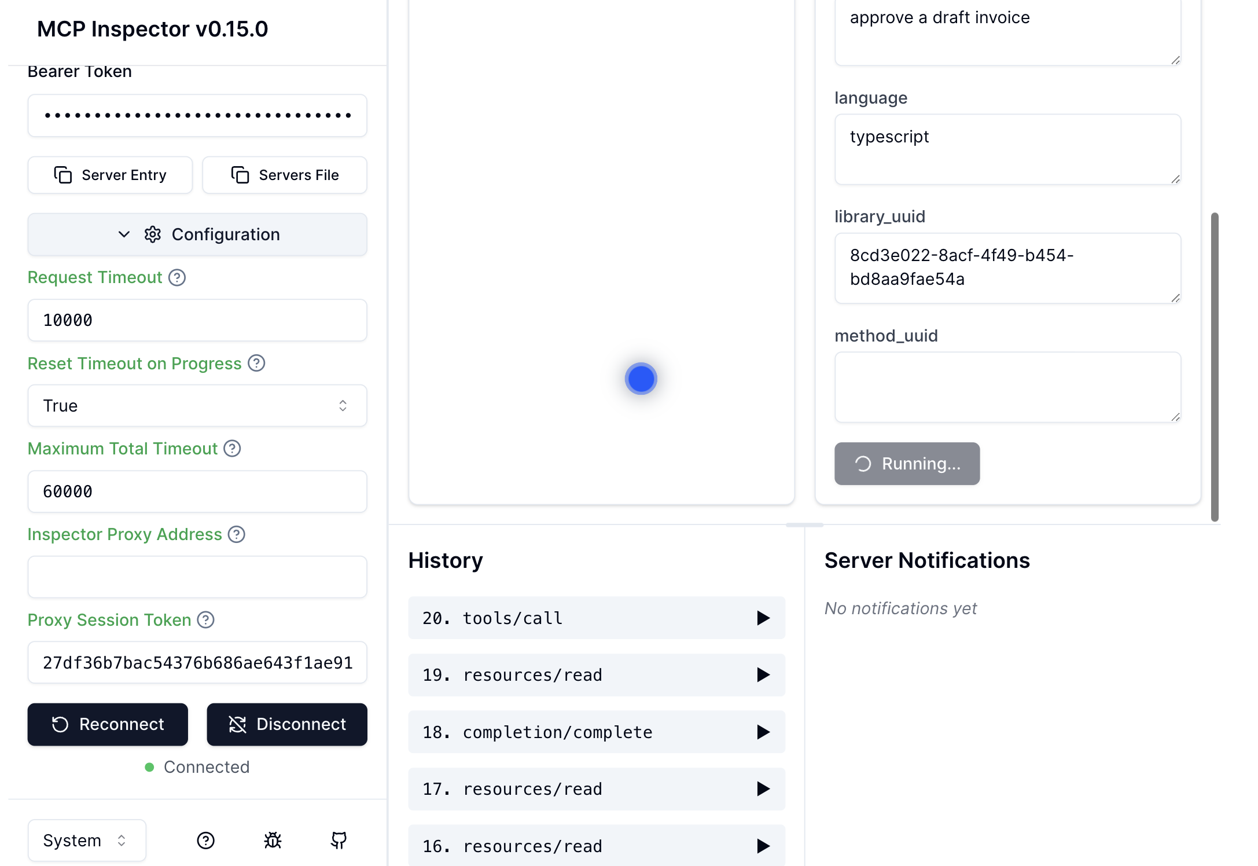Expand history entry 18 completion/complete
This screenshot has width=1258, height=866.
597,732
